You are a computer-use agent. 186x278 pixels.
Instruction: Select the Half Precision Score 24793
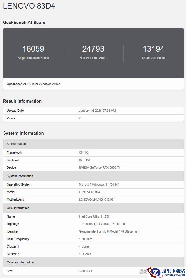pyautogui.click(x=93, y=49)
